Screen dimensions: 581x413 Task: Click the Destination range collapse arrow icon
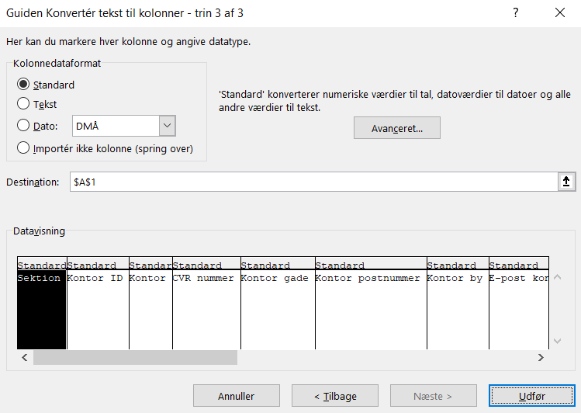566,182
